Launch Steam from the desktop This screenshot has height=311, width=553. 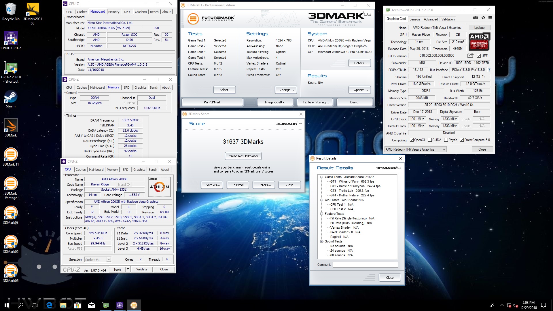(x=11, y=100)
